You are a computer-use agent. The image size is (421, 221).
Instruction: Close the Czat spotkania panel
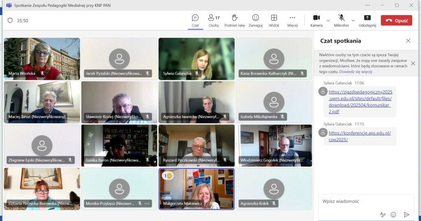408,41
